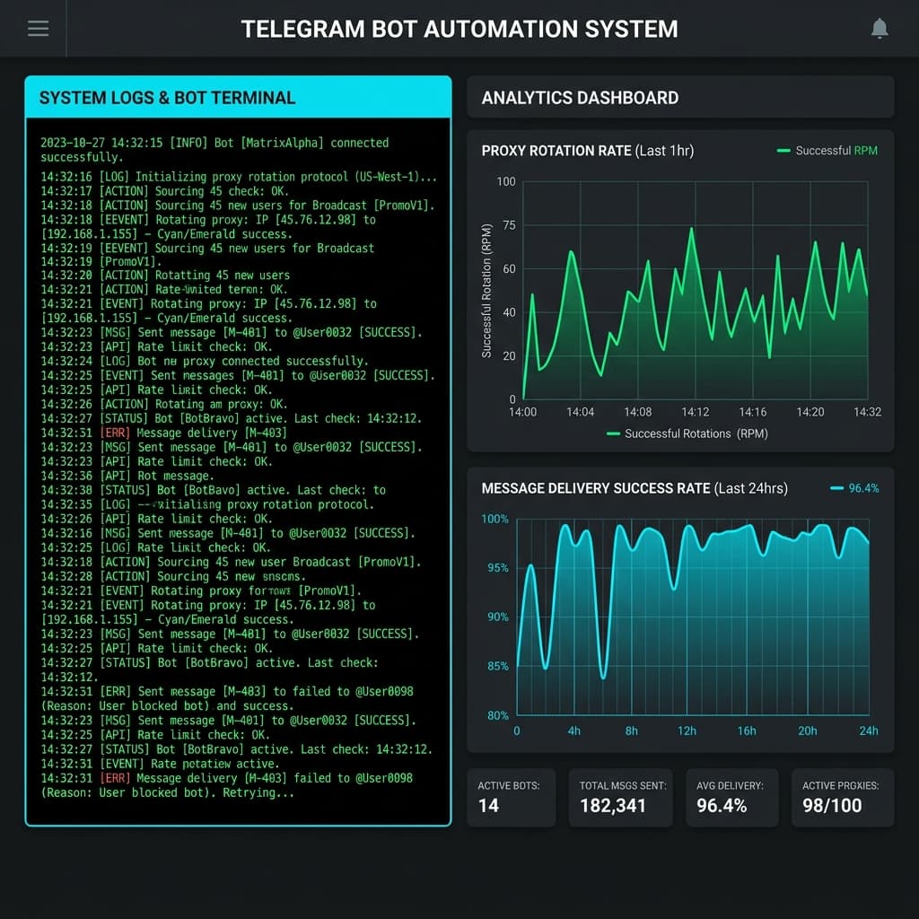The height and width of the screenshot is (919, 919).
Task: Click the log line Bot [BotBavo] active
Action: click(x=214, y=490)
